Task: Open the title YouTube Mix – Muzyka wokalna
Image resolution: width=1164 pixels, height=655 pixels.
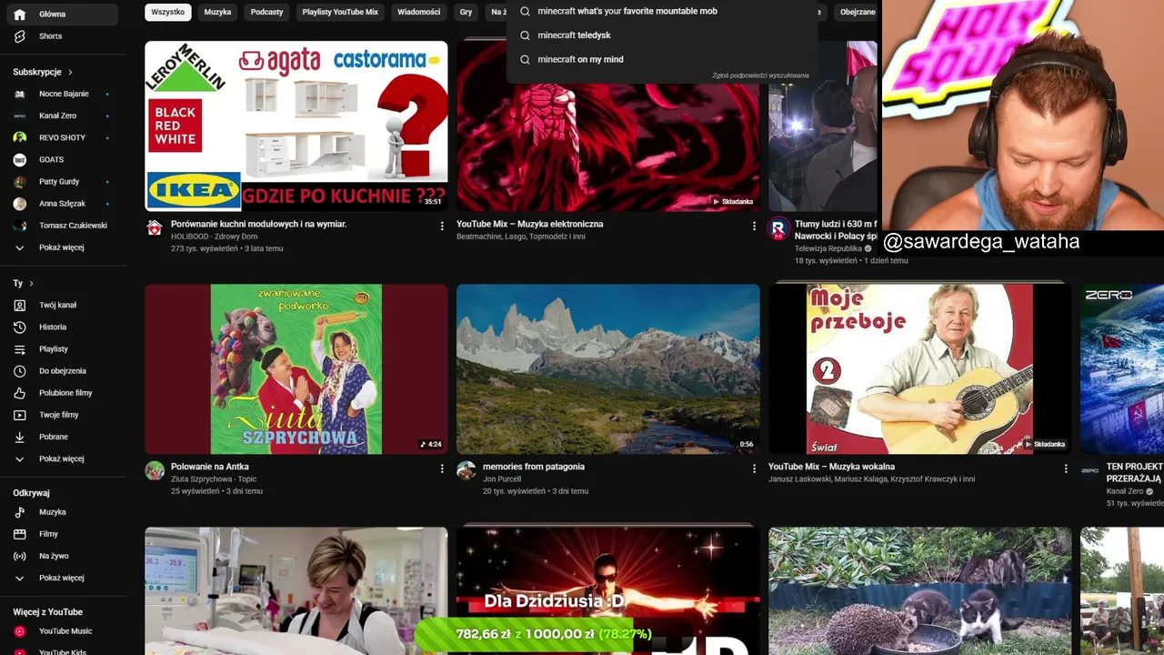Action: (831, 467)
